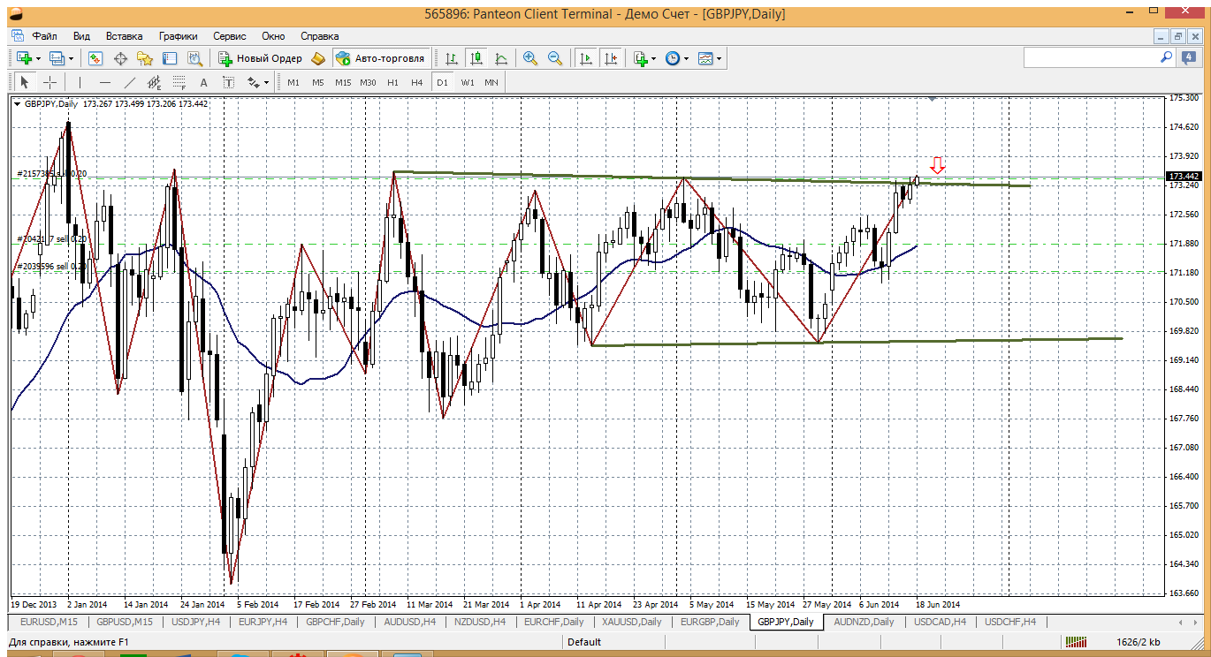The image size is (1211, 657).
Task: Expand the indicators list dropdown
Action: pos(654,58)
